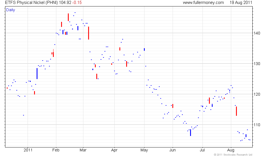Click the 110 price axis label
276x157 pixels.
pos(257,125)
